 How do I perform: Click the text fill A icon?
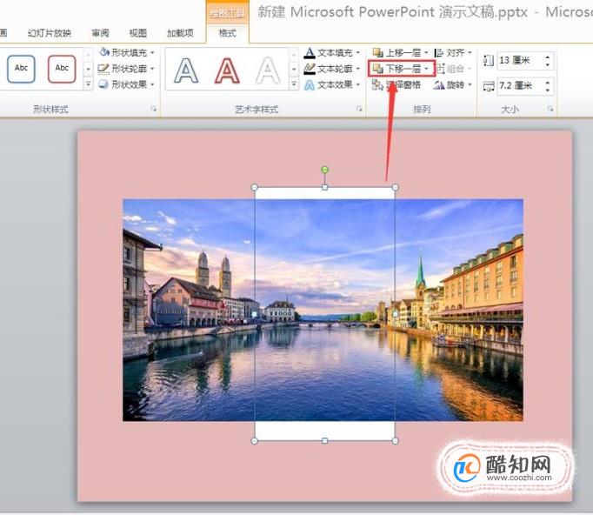[x=310, y=52]
